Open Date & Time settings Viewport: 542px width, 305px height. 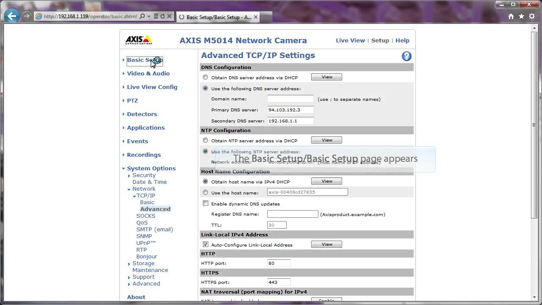point(149,182)
